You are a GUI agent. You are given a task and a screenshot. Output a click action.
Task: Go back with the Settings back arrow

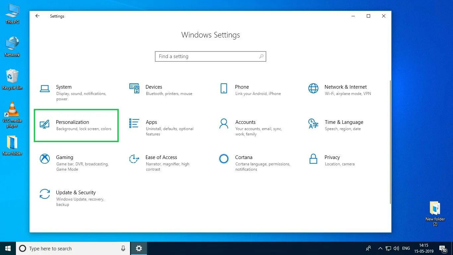point(37,16)
